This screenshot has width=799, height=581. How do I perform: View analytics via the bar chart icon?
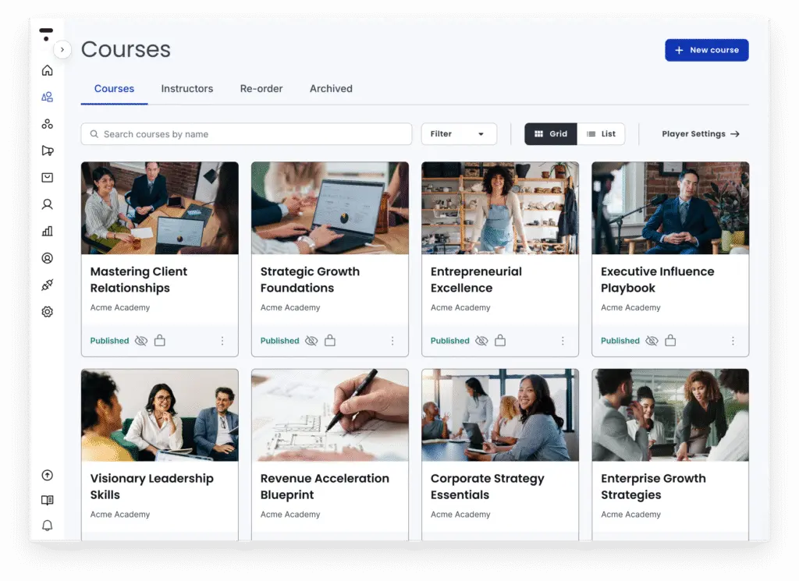click(x=47, y=231)
